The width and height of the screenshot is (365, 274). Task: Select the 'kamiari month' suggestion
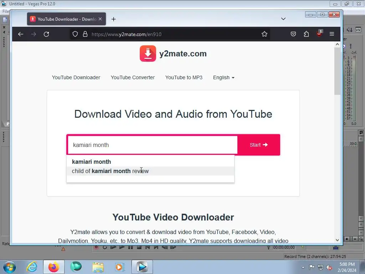(150, 162)
